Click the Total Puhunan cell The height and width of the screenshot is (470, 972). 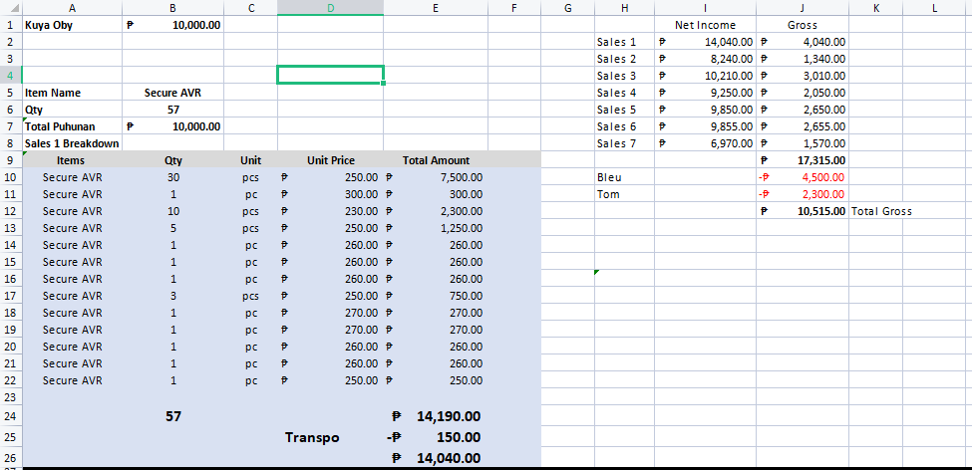[73, 126]
